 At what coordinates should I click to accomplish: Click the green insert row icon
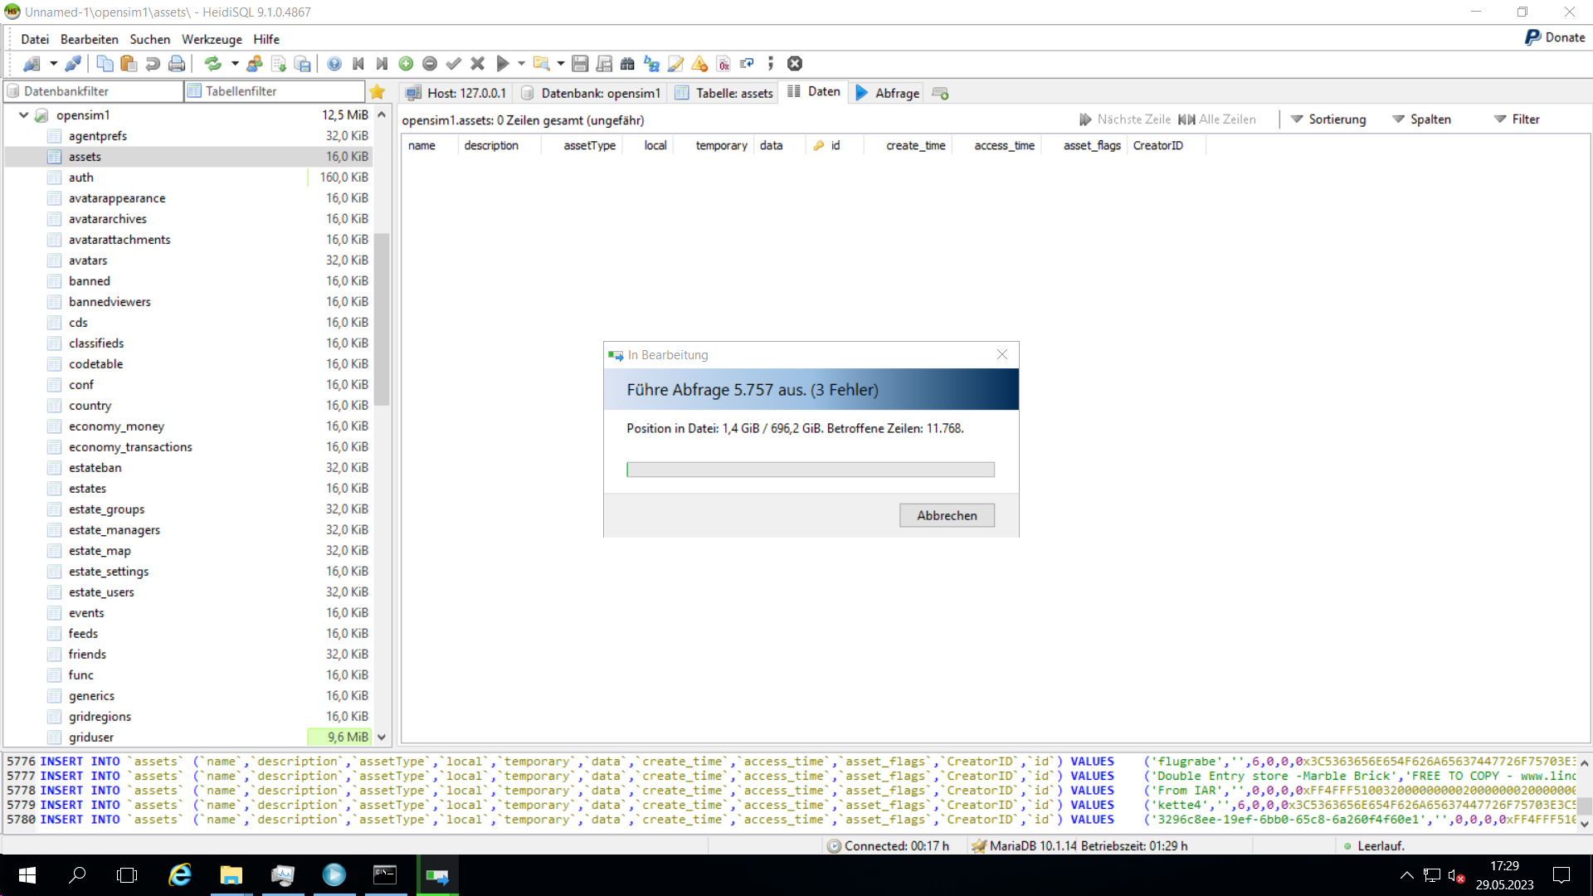point(406,64)
